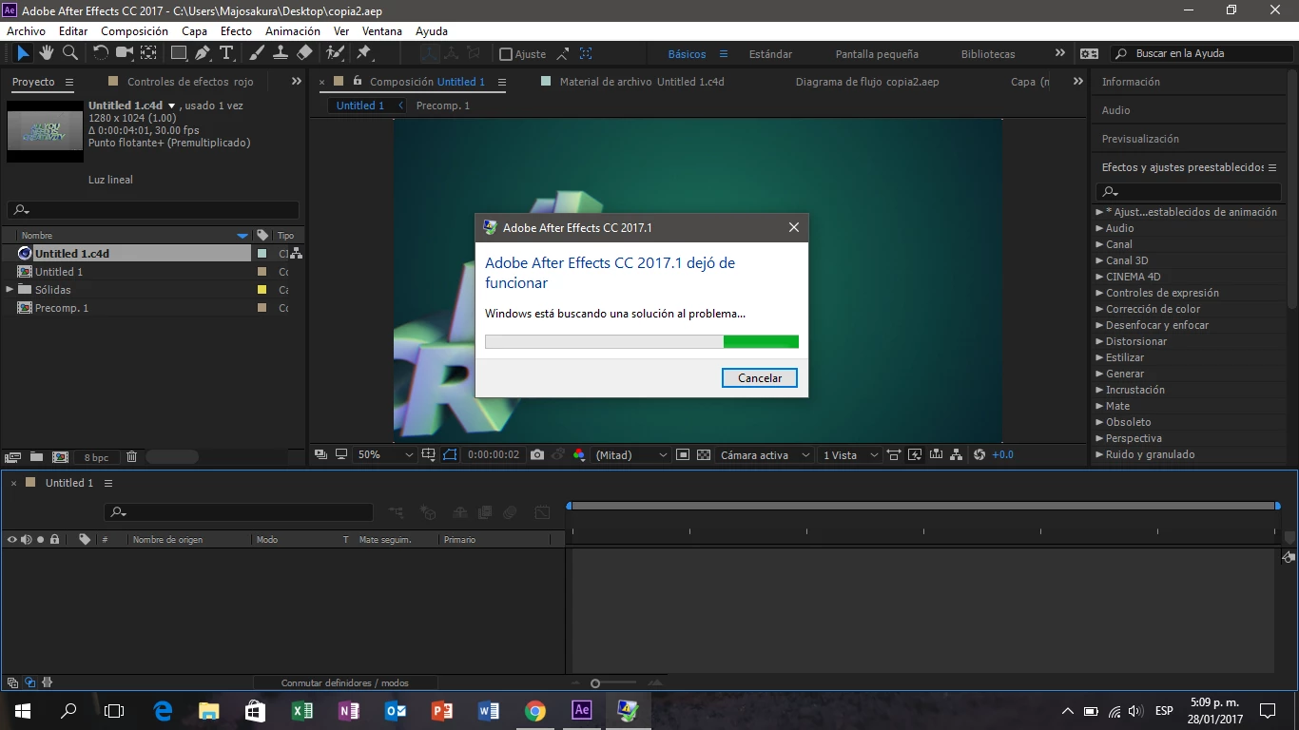Screen dimensions: 1299x730
Task: Toggle the video eye column in timeline
Action: [x=11, y=539]
